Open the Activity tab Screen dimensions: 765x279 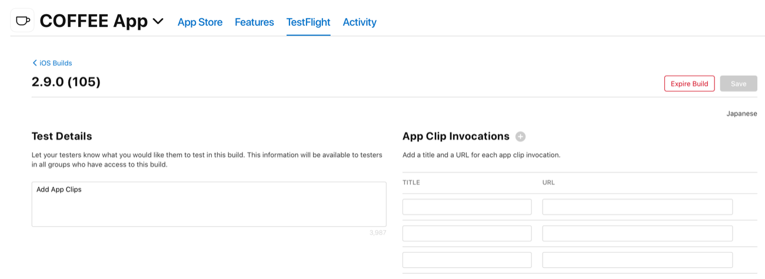point(360,22)
